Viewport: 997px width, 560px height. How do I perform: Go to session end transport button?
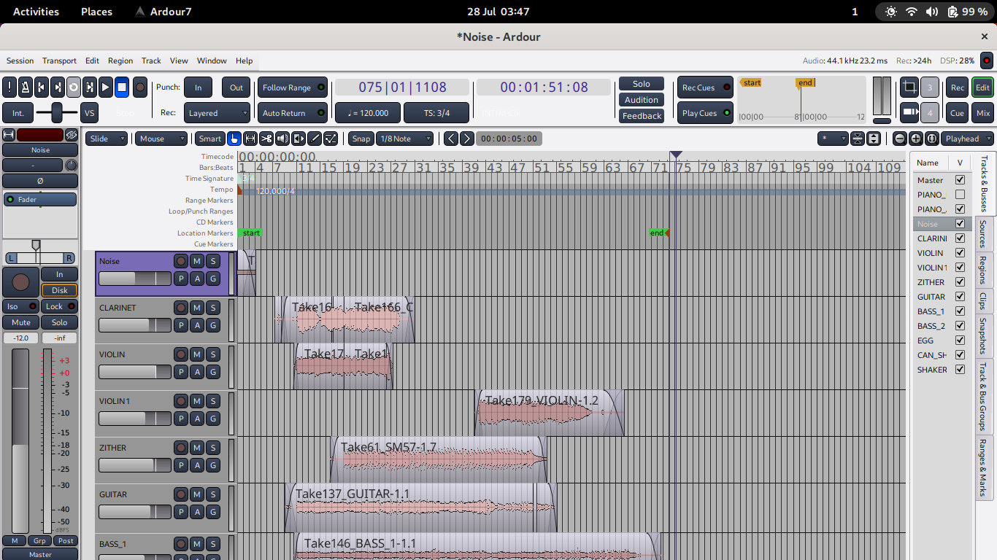click(x=58, y=87)
